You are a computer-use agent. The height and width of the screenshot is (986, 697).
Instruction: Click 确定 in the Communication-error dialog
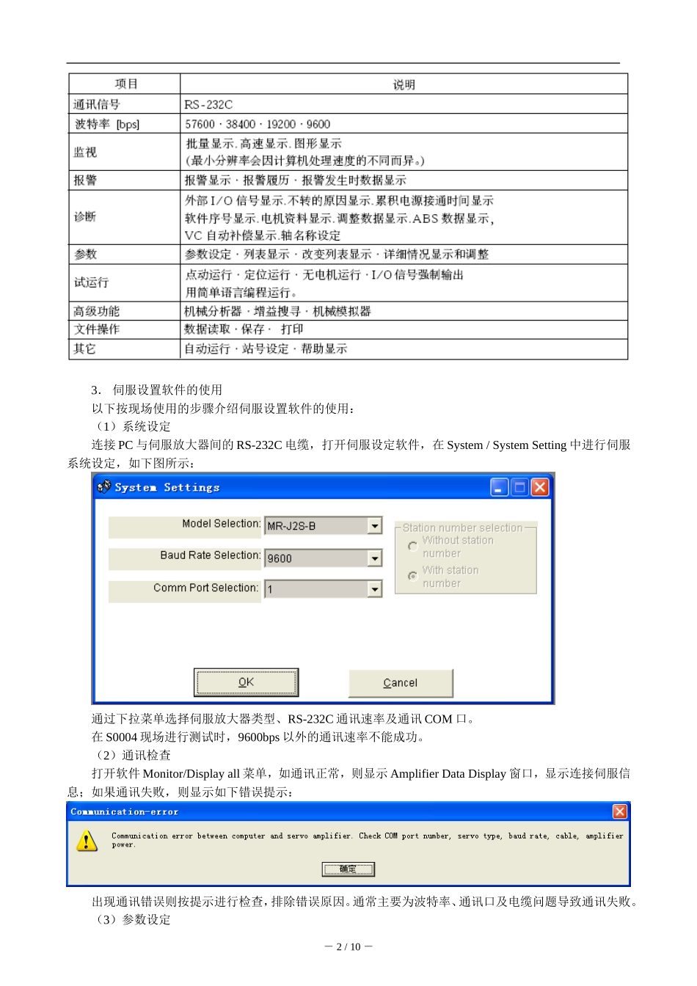[x=348, y=869]
